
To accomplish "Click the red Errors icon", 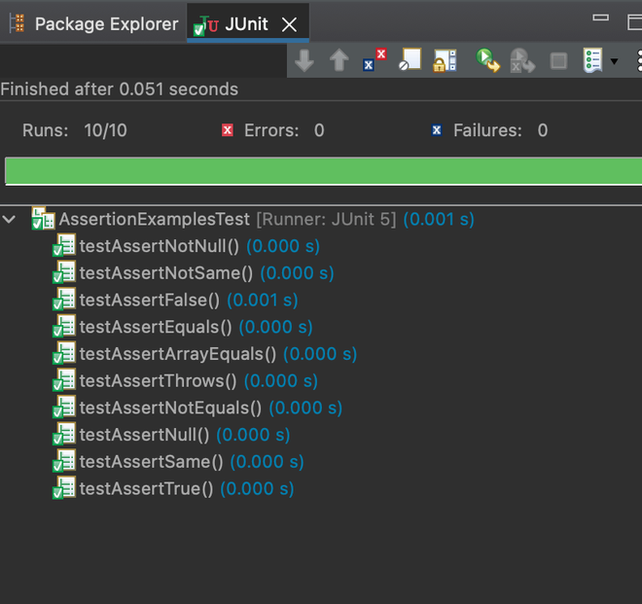I will click(228, 130).
